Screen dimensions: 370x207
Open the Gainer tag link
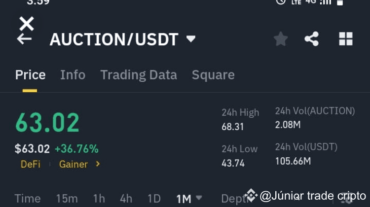pos(74,164)
